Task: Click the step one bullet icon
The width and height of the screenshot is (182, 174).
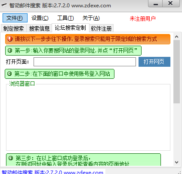Action: point(10,50)
